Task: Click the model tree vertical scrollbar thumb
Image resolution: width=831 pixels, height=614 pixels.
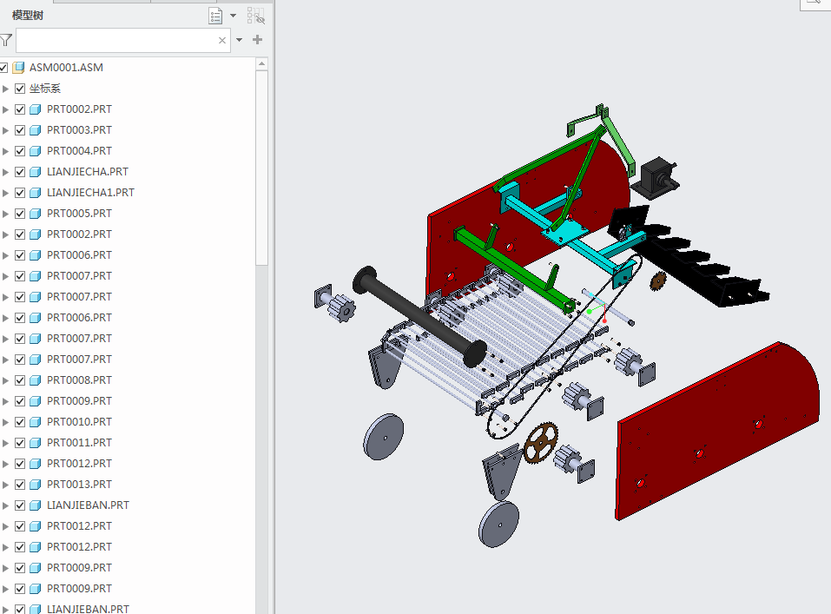Action: (x=262, y=168)
